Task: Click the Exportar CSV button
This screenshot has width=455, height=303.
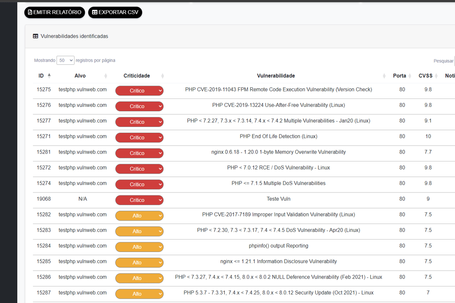Action: pos(115,12)
